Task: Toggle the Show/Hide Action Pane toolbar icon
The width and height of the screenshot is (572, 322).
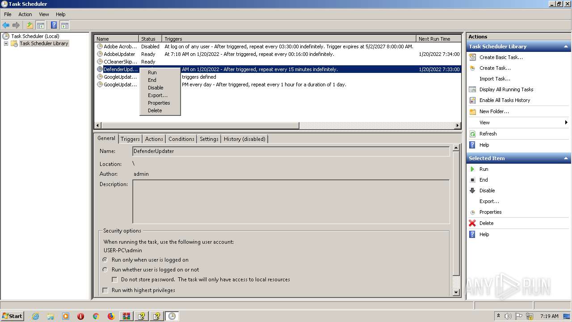Action: click(65, 25)
